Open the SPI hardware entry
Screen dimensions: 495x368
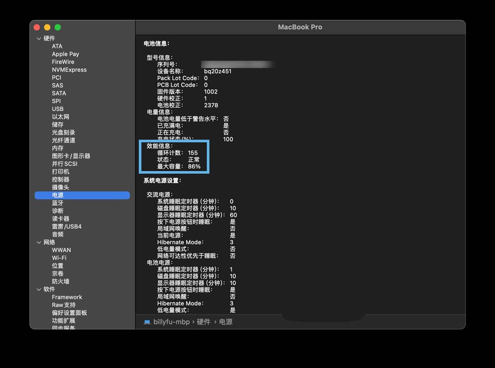click(x=56, y=101)
